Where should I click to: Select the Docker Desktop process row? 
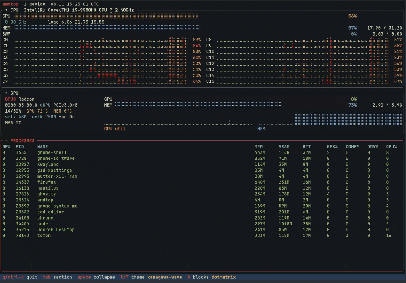(203, 230)
